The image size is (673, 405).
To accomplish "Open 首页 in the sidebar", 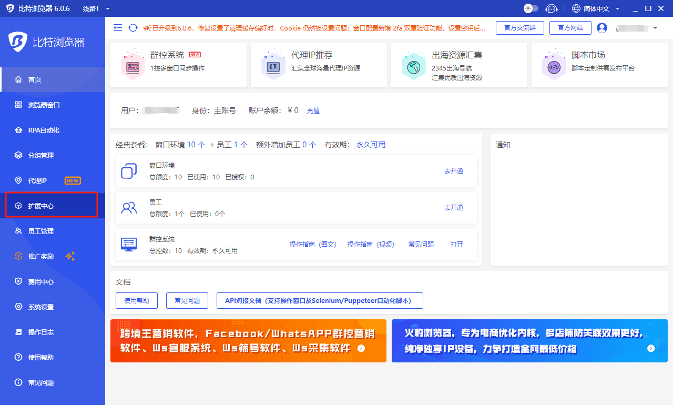I will (x=53, y=79).
